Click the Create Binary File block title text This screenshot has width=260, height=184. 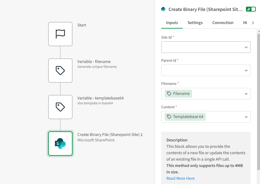point(110,135)
